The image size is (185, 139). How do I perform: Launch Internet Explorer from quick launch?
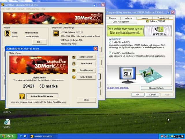(21, 136)
